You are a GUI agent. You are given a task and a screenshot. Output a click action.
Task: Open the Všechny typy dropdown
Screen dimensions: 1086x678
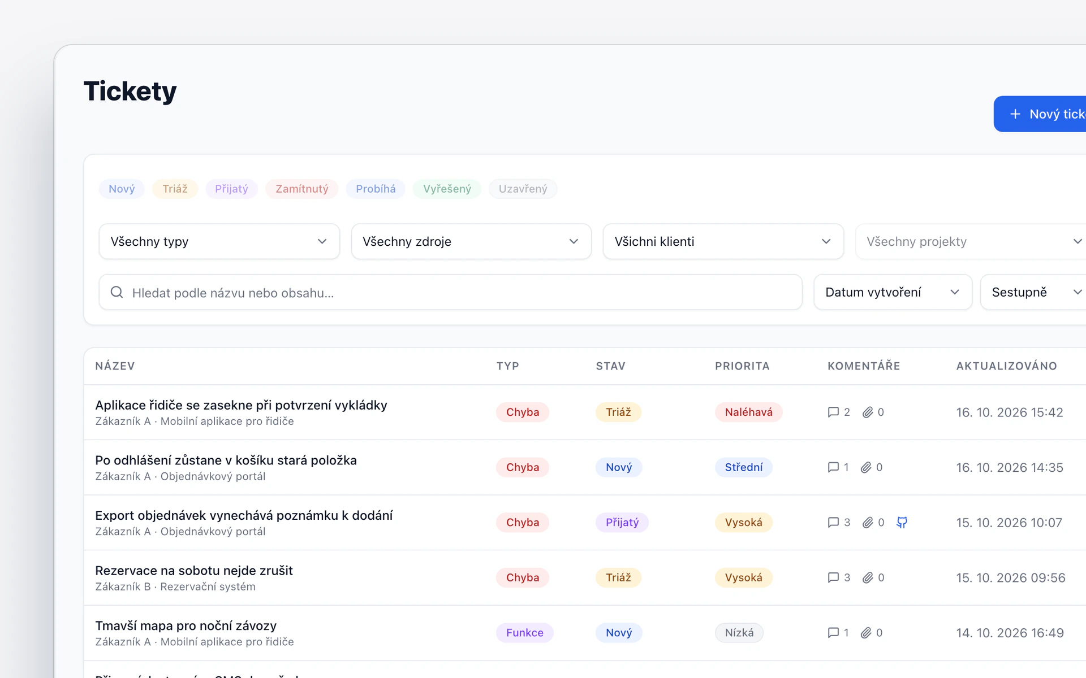coord(219,242)
